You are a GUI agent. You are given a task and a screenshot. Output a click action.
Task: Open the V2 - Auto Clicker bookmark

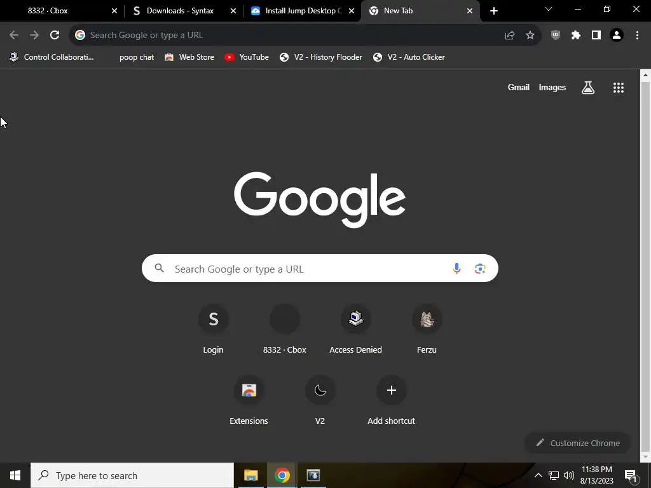tap(409, 57)
